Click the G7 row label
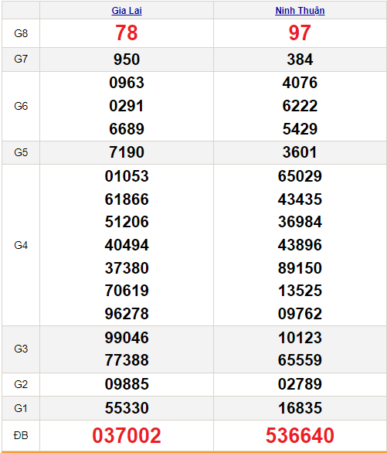This screenshot has width=387, height=453. click(21, 60)
